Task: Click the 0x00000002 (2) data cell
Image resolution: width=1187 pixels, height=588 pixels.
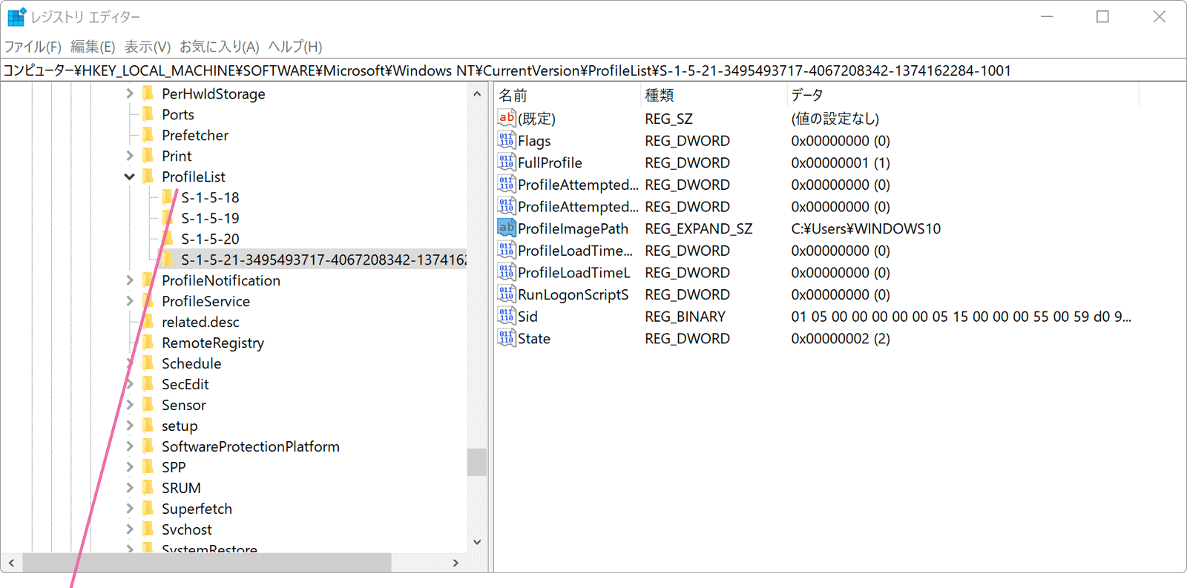Action: pyautogui.click(x=841, y=338)
